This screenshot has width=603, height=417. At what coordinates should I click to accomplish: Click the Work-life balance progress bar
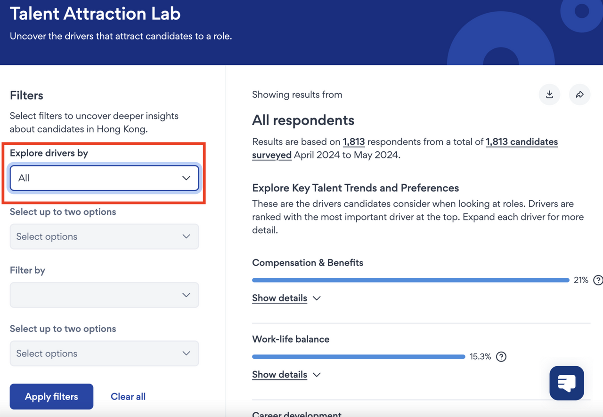coord(359,357)
